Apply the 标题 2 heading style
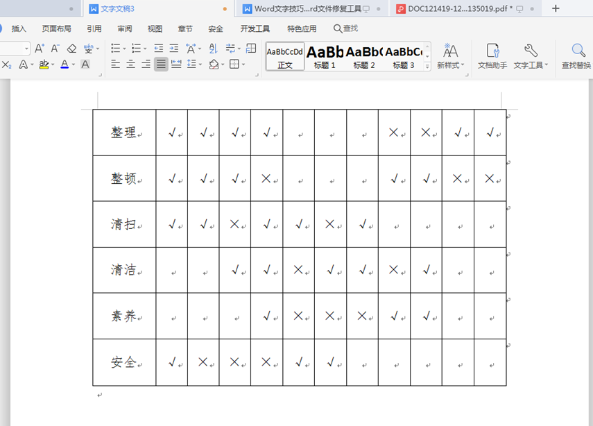Image resolution: width=593 pixels, height=426 pixels. pyautogui.click(x=364, y=56)
